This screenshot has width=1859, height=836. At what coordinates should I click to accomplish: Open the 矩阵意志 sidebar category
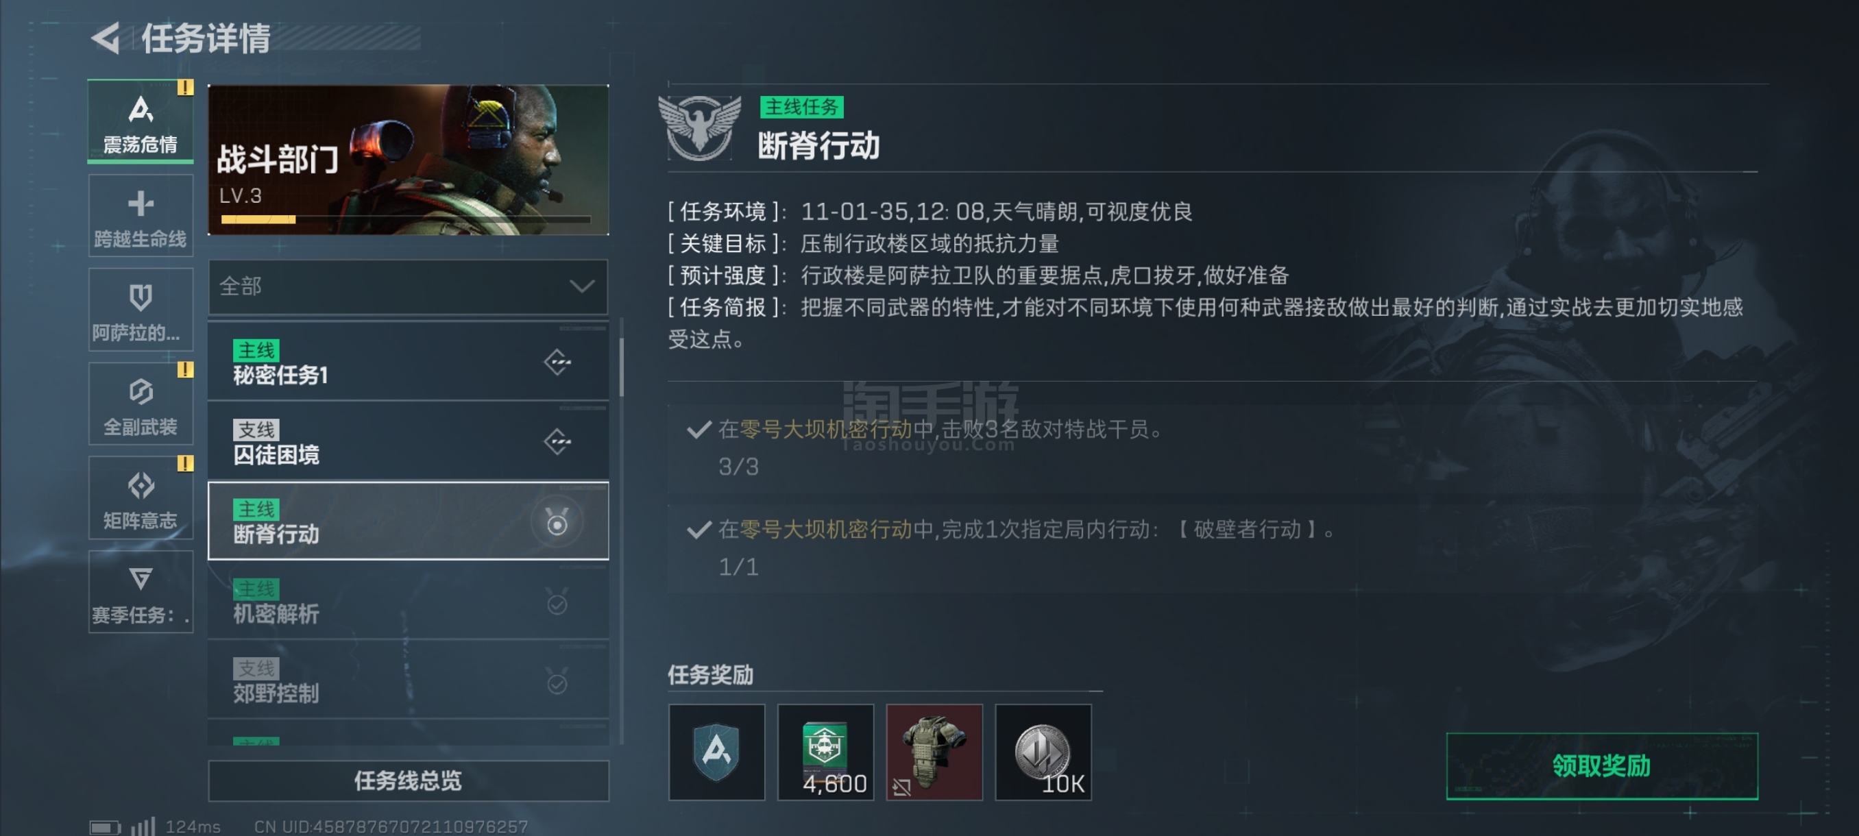click(141, 497)
